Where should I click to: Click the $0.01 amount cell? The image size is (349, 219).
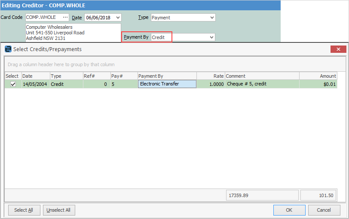(x=318, y=84)
